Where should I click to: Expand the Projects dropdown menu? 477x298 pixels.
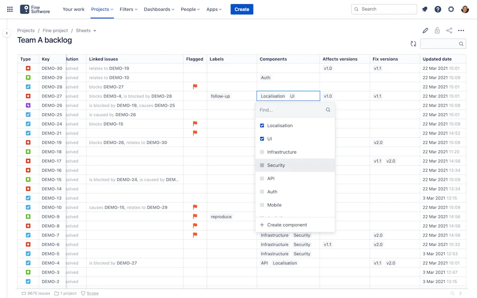click(102, 9)
